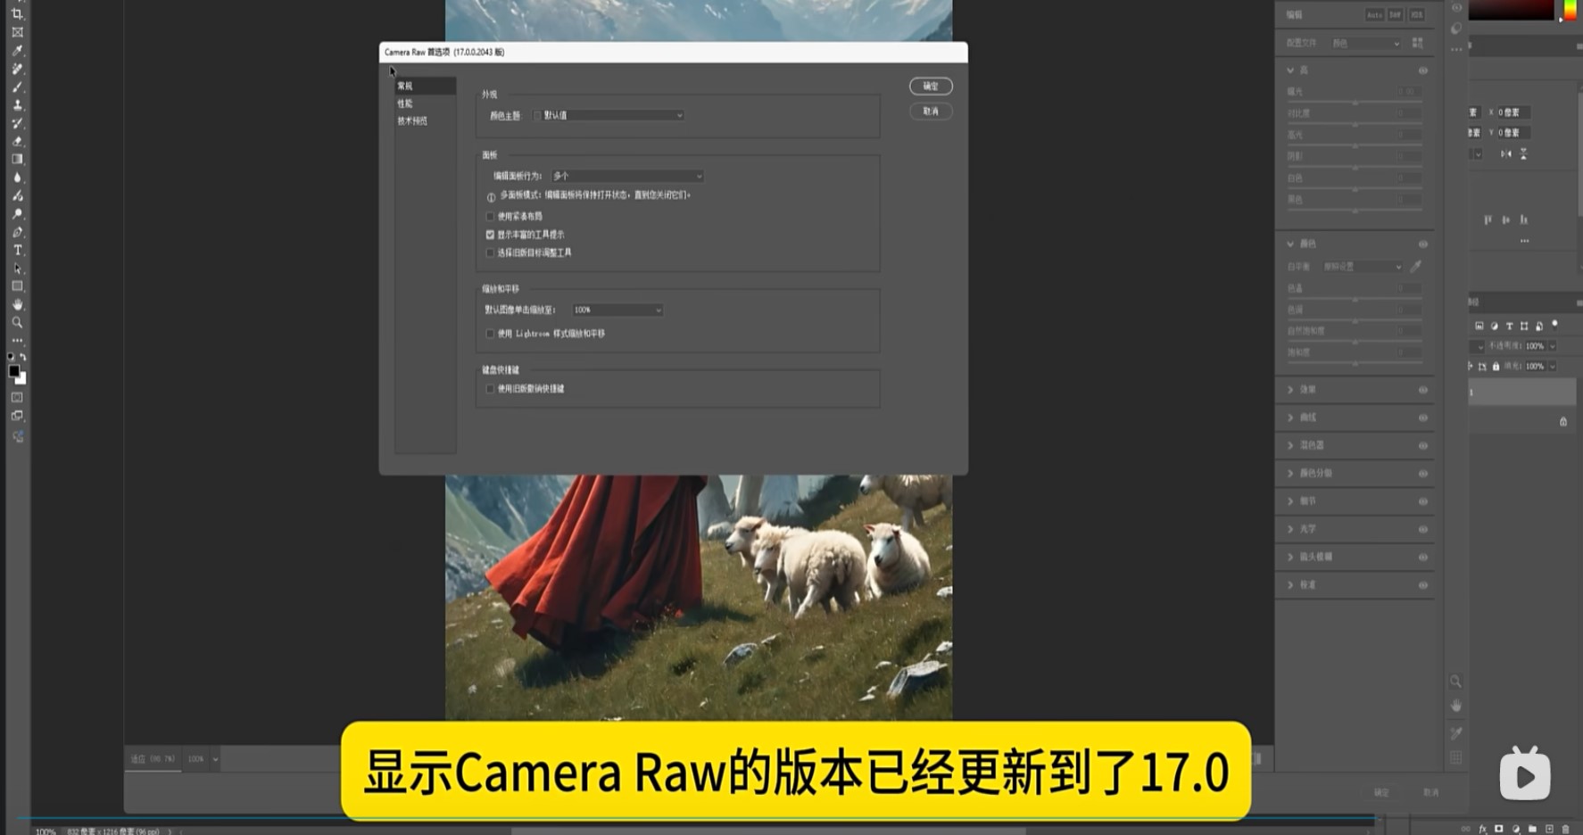The height and width of the screenshot is (835, 1583).
Task: Click the white balance eyedropper in Color panel
Action: point(1415,266)
